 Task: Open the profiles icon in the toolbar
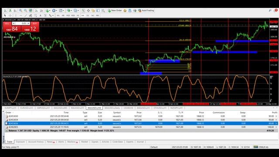[75, 10]
